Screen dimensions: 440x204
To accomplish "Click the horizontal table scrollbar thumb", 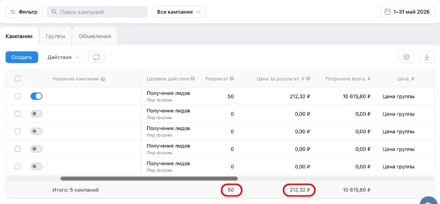I will click(x=149, y=179).
